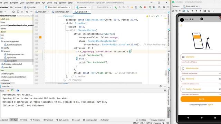Click UTF-8 encoding in status bar

[149, 123]
